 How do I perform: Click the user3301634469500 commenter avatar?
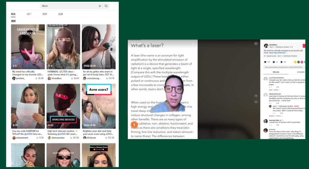(266, 79)
